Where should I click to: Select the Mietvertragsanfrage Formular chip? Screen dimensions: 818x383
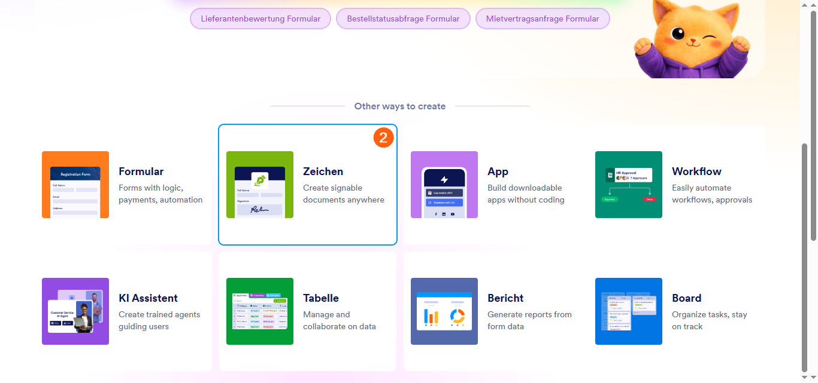pyautogui.click(x=543, y=19)
